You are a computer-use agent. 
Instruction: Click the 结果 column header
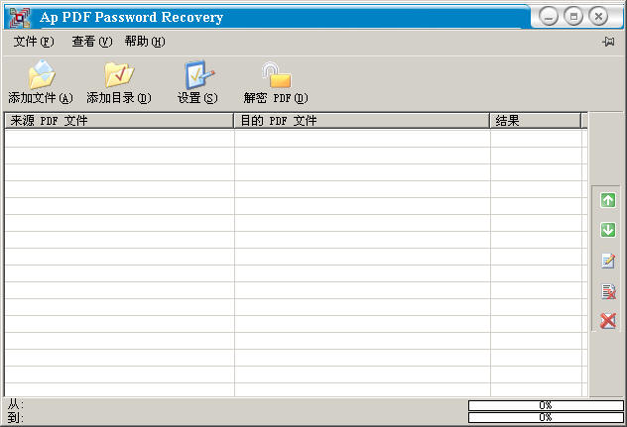pos(535,121)
